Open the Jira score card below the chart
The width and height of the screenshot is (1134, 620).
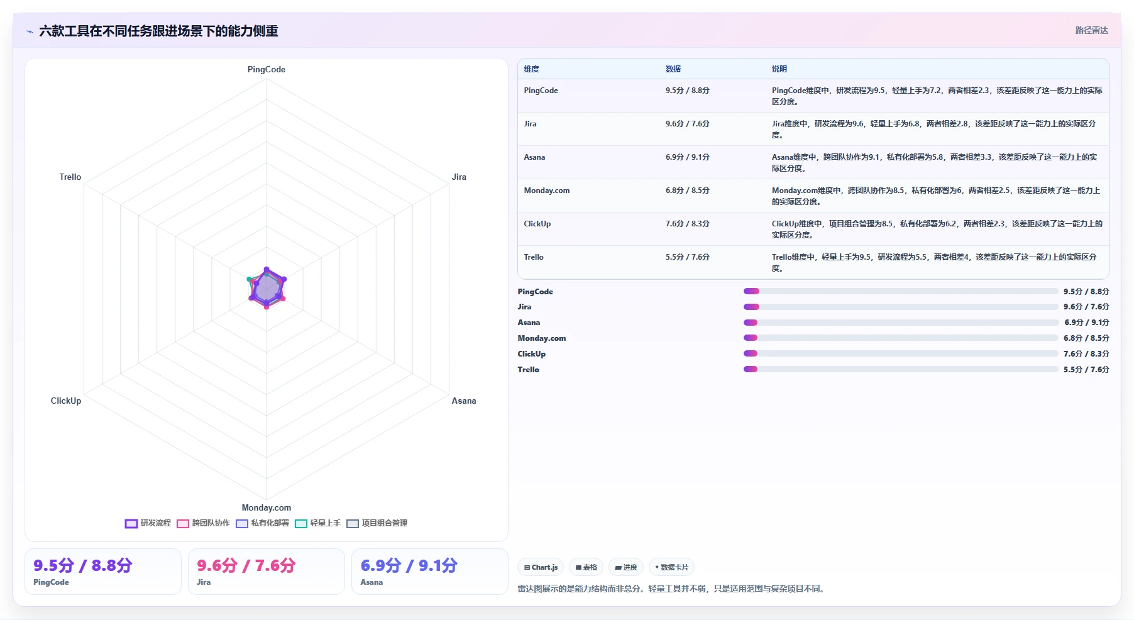click(267, 572)
